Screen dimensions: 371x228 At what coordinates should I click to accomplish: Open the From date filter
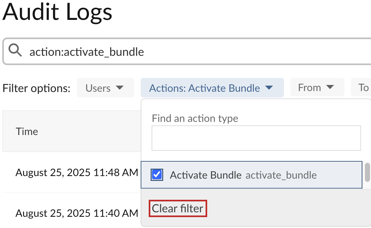tap(317, 87)
